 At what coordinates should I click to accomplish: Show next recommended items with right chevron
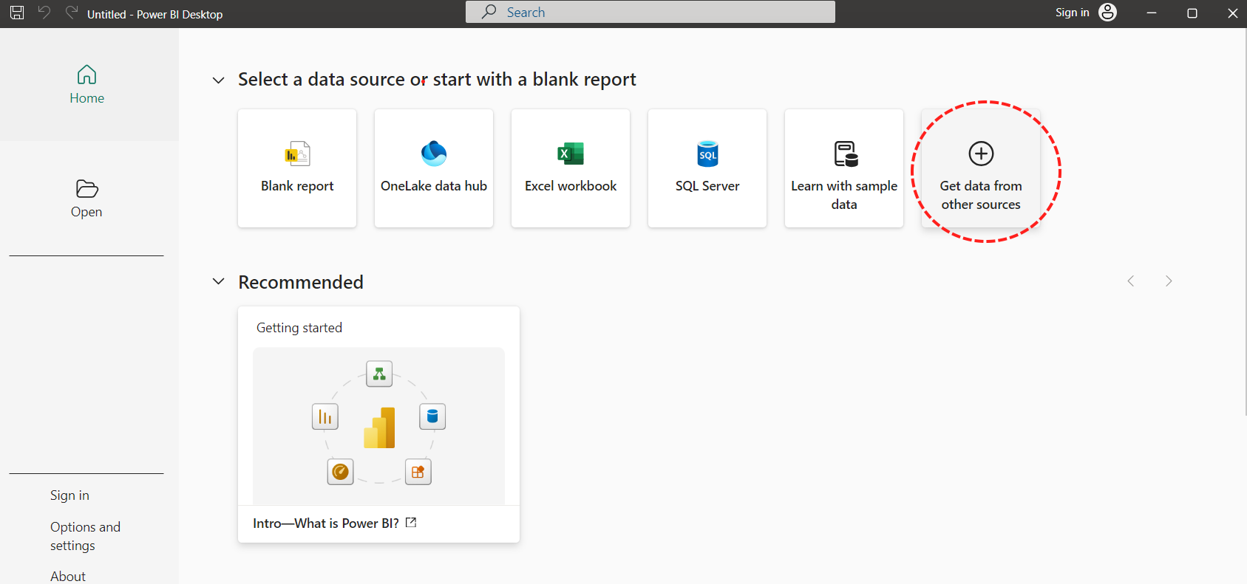pos(1169,281)
